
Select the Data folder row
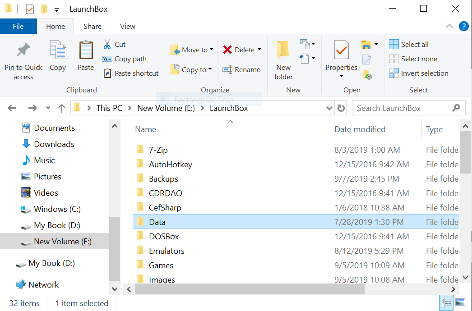pos(296,222)
